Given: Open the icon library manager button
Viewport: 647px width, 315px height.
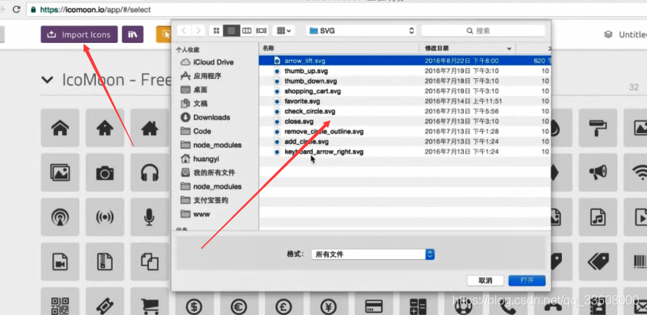Looking at the screenshot, I should pos(133,34).
